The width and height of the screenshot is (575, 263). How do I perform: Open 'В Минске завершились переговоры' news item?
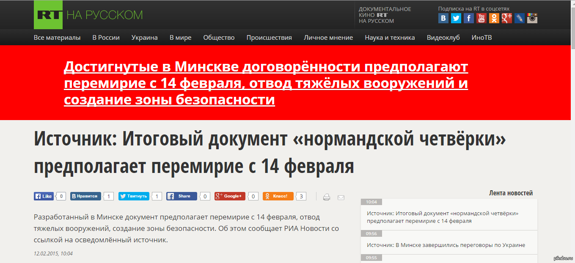(446, 245)
